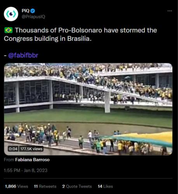Image resolution: width=178 pixels, height=194 pixels.
Task: Open the 14 Likes list
Action: pyautogui.click(x=105, y=186)
